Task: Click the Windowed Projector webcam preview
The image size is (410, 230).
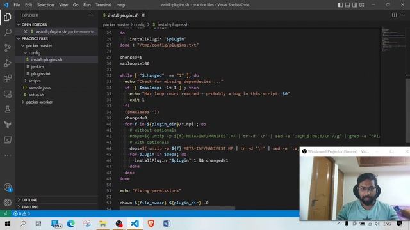Action: coord(355,188)
